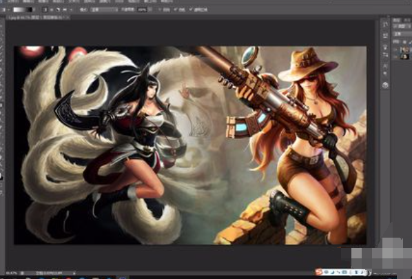412x279 pixels.
Task: Select the top layer thumbnail
Action: click(404, 50)
